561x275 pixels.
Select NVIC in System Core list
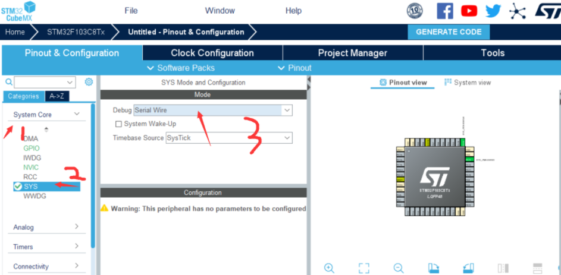tap(31, 167)
